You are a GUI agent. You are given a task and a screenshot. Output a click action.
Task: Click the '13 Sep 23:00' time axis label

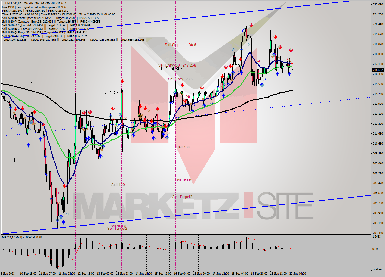click(x=125, y=274)
